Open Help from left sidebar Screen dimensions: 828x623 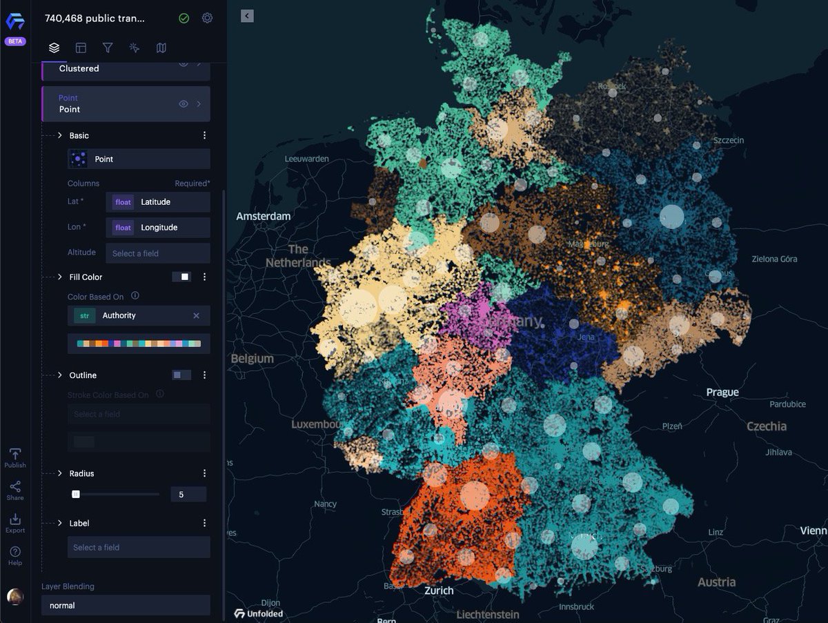click(x=15, y=555)
